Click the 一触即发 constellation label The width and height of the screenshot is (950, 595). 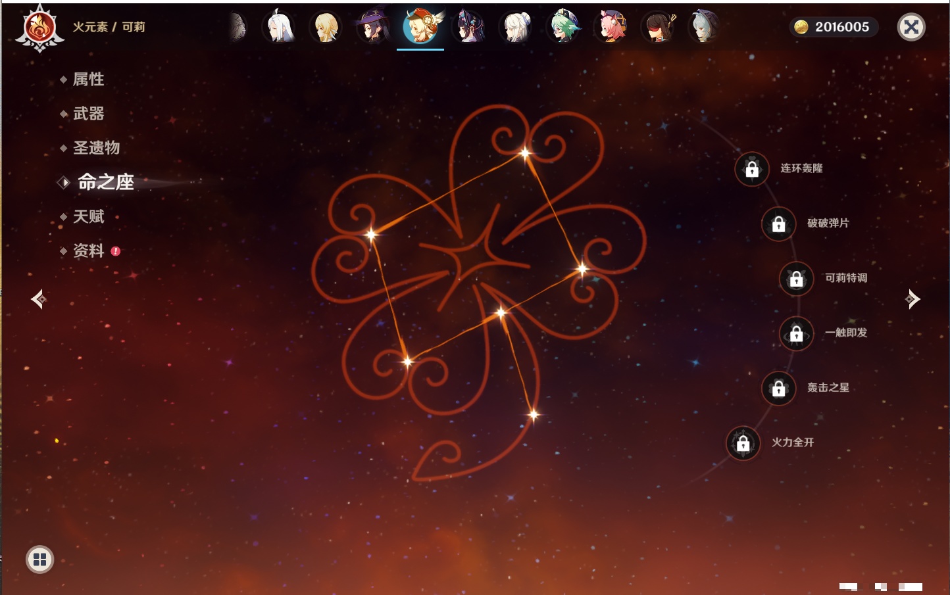click(846, 333)
